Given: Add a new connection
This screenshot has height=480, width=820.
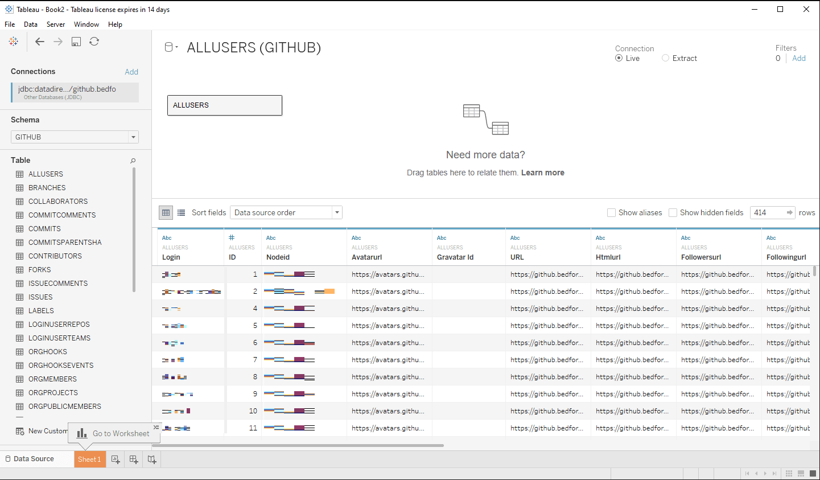Looking at the screenshot, I should [x=131, y=72].
